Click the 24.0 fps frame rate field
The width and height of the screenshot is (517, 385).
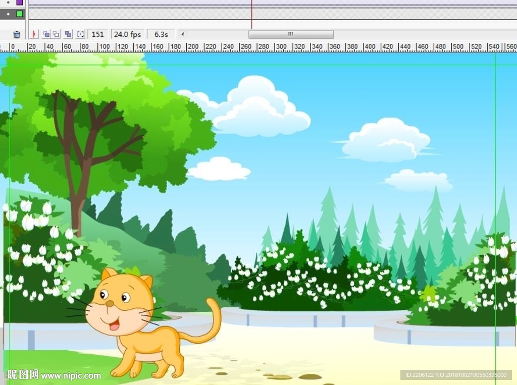[x=127, y=34]
